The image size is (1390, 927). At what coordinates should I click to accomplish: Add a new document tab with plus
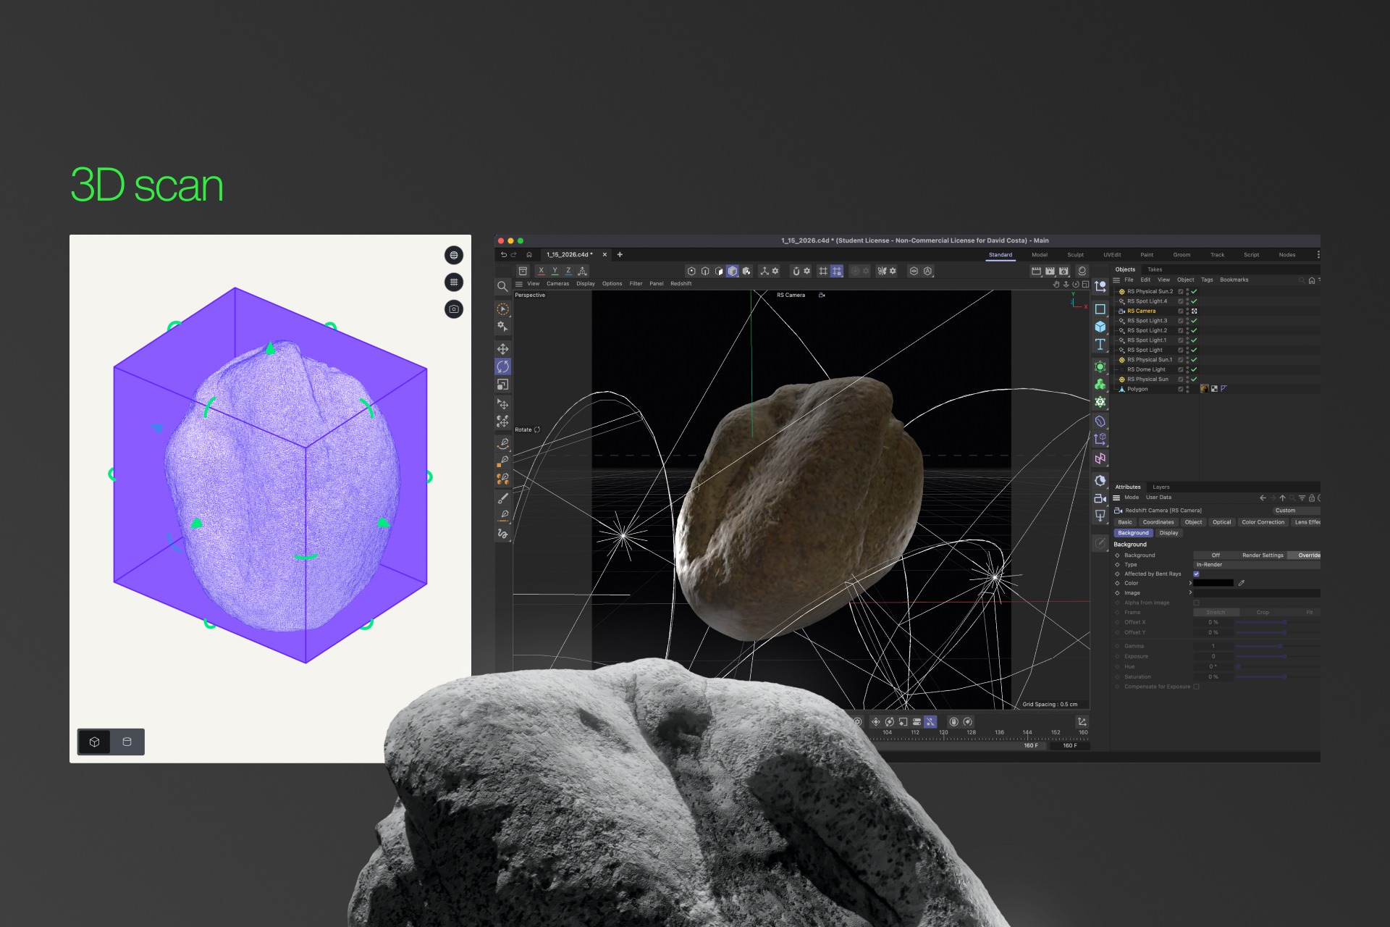click(x=620, y=255)
